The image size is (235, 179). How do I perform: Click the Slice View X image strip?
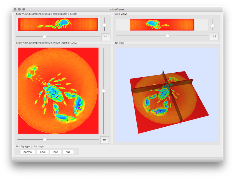tap(58, 24)
